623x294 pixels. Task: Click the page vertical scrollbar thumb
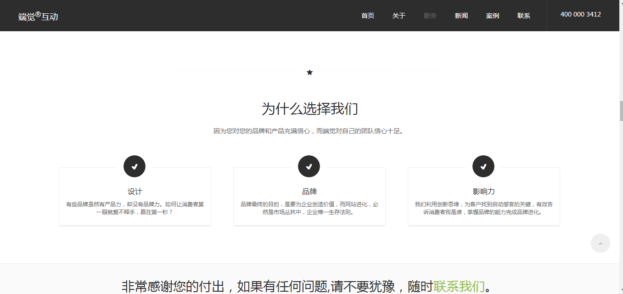pos(621,110)
